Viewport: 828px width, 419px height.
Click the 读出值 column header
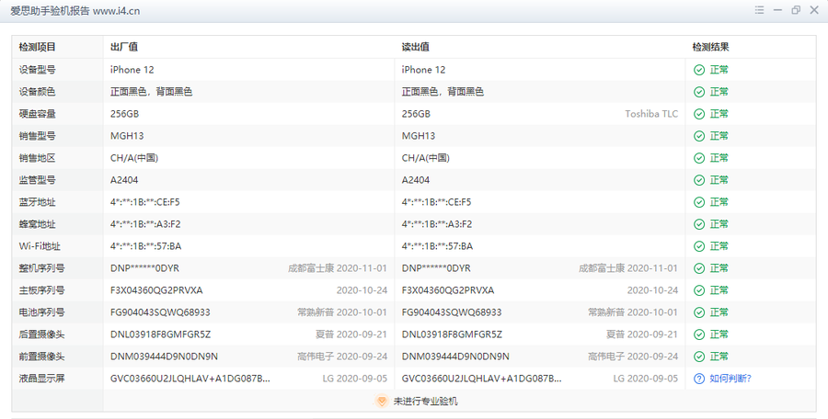pos(415,47)
